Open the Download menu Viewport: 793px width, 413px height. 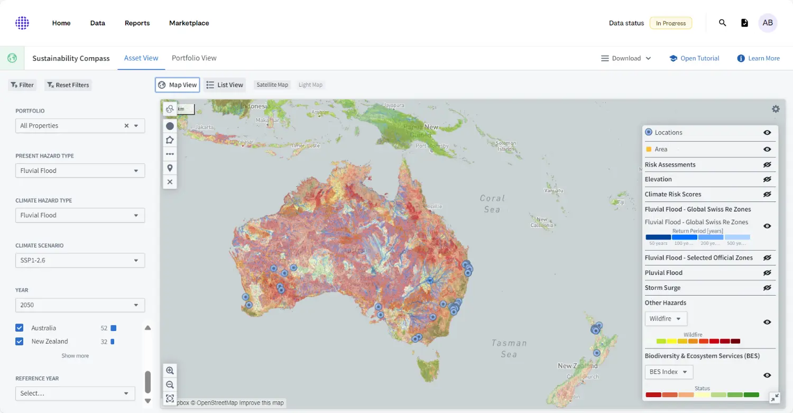626,58
